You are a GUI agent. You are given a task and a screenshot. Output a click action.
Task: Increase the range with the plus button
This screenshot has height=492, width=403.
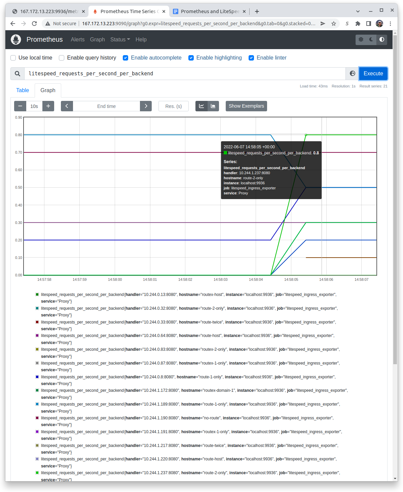(x=48, y=106)
